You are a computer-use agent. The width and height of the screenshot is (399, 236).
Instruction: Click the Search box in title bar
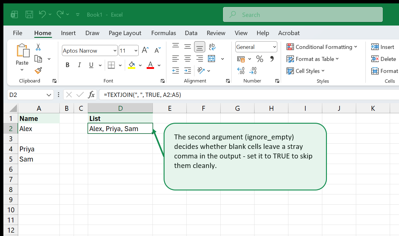[303, 14]
